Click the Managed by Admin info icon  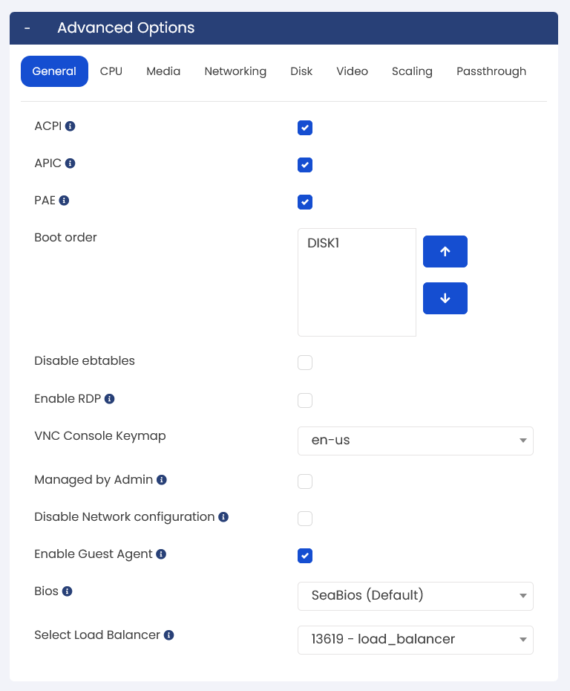tap(162, 480)
